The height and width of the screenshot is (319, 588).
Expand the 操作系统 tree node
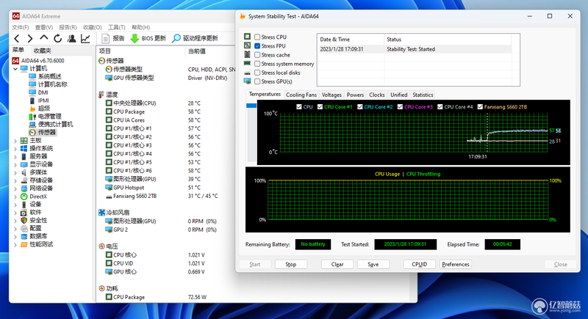[x=15, y=148]
